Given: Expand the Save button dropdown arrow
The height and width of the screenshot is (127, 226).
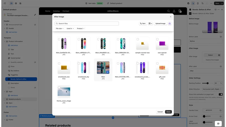Looking at the screenshot, I should click(x=222, y=3).
